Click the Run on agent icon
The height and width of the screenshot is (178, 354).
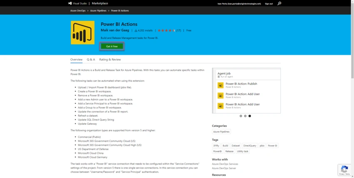pyautogui.click(x=219, y=77)
